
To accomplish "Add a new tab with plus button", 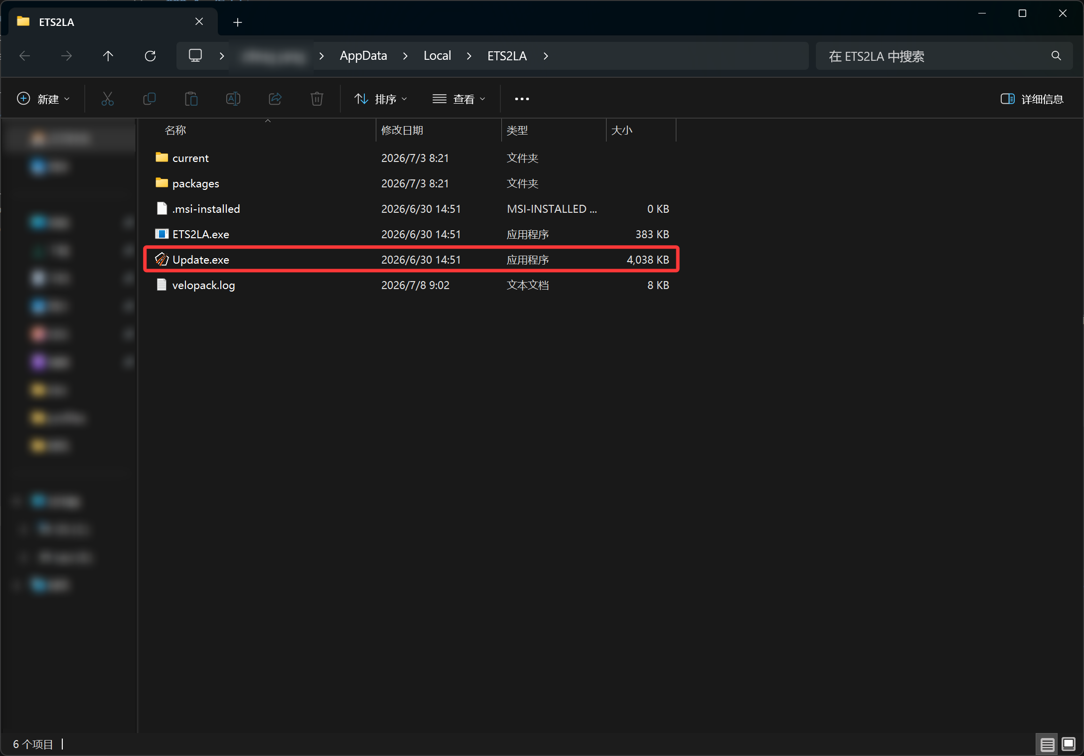I will (238, 22).
